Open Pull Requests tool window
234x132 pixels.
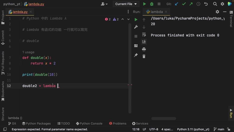click(3, 63)
